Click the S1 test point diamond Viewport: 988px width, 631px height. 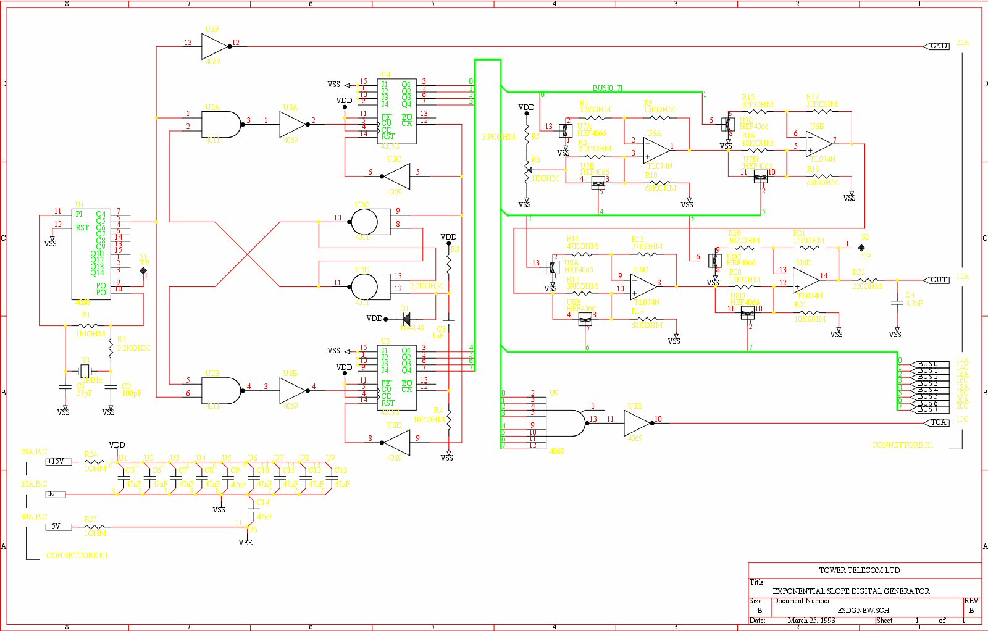point(143,271)
